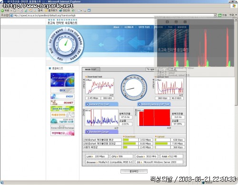Click the 8.00 Mbps download bar gauge
Screen dimensions: 238x185
tap(130, 144)
